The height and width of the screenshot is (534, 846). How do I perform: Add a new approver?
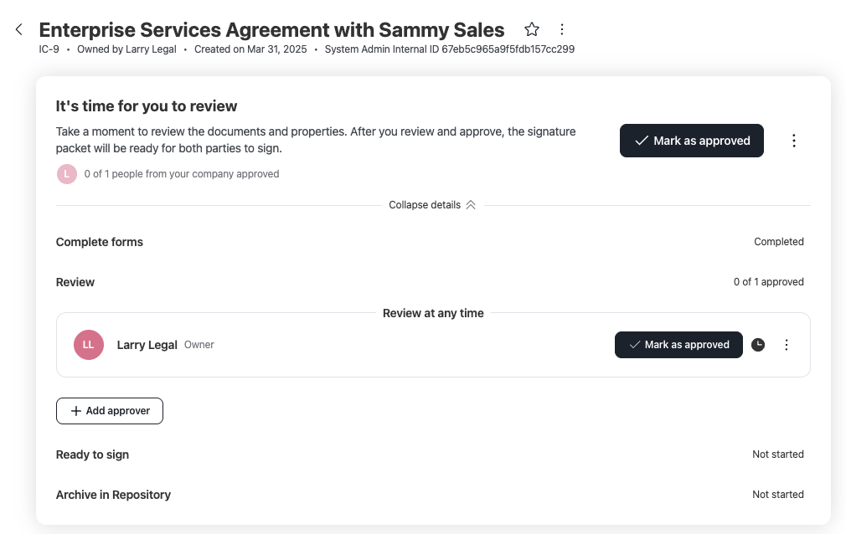click(x=110, y=411)
